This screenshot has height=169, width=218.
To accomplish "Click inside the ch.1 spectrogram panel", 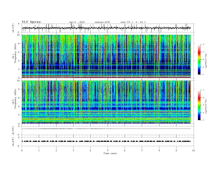I will [106, 56].
